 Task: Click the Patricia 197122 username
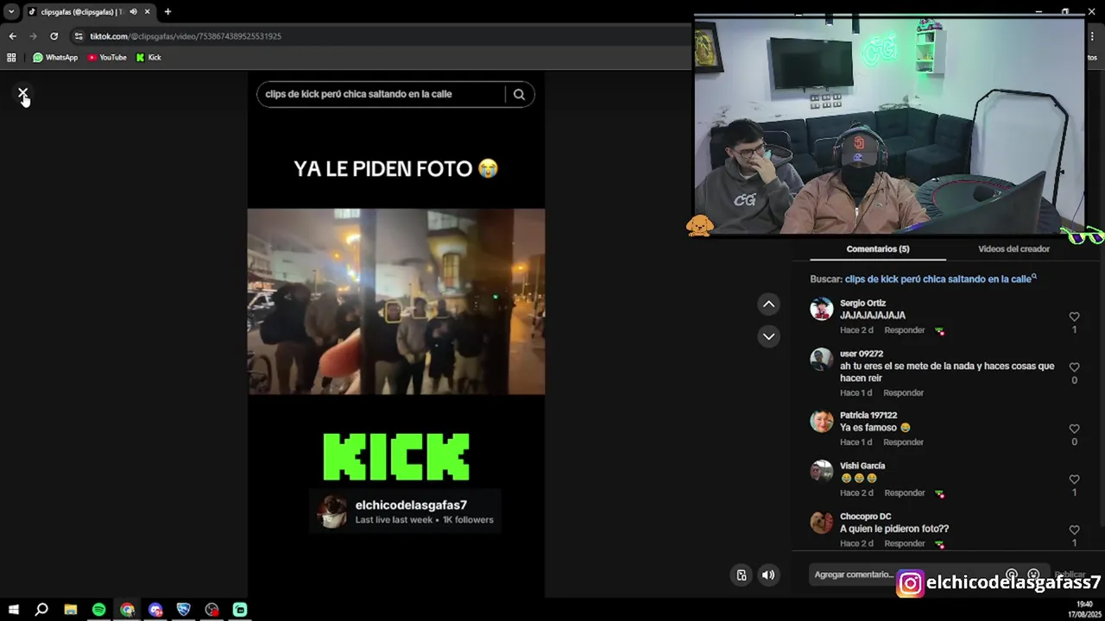[x=868, y=416]
